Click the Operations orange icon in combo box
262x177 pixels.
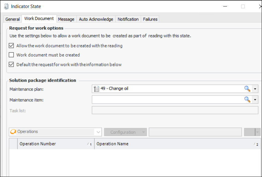13,132
